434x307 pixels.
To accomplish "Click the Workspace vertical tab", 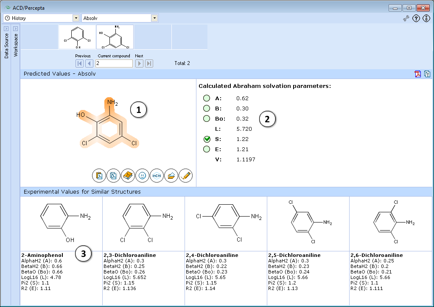I will tap(16, 45).
